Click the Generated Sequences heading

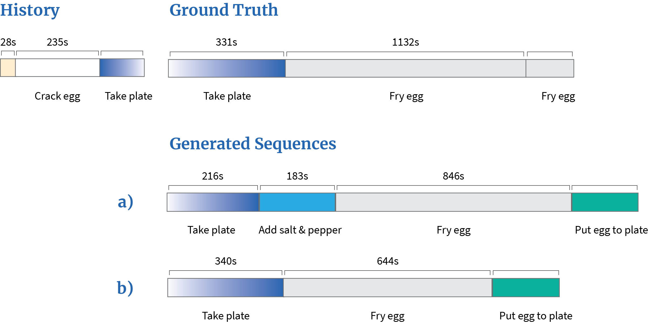tap(253, 144)
